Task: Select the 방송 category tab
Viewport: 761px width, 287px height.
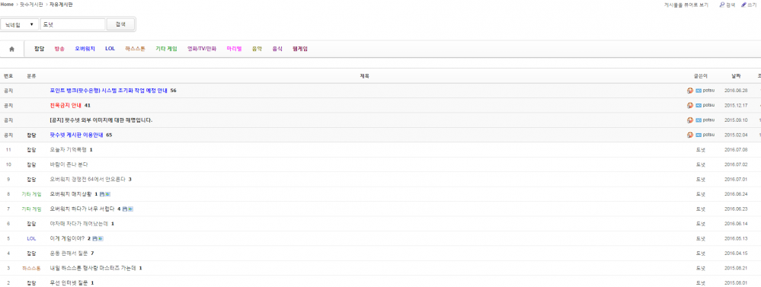Action: [x=59, y=49]
